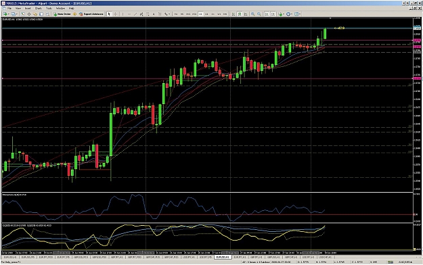Open the View menu
This screenshot has width=423, height=265.
point(18,8)
